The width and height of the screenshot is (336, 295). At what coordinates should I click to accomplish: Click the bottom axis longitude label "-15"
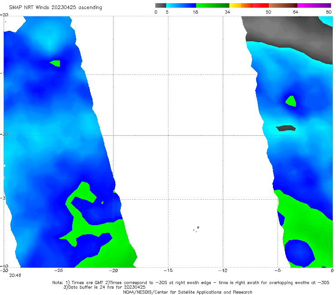(168, 270)
